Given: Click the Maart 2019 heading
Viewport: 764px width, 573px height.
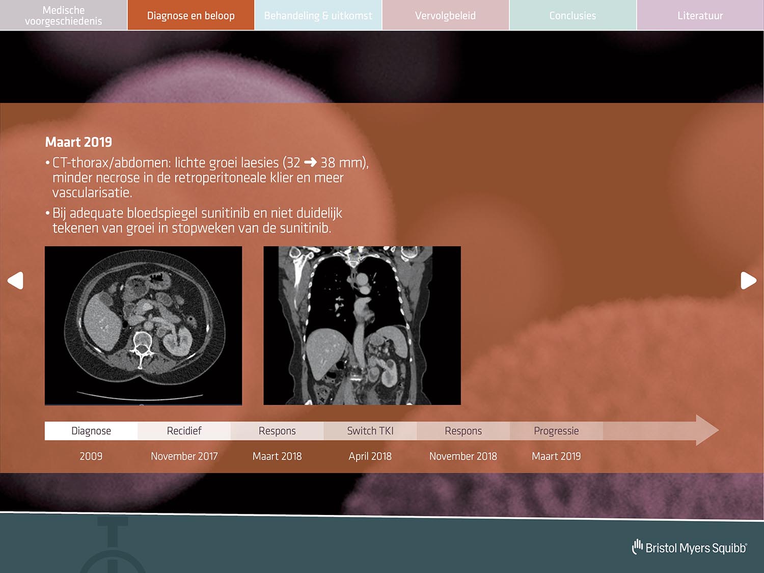Looking at the screenshot, I should point(78,142).
